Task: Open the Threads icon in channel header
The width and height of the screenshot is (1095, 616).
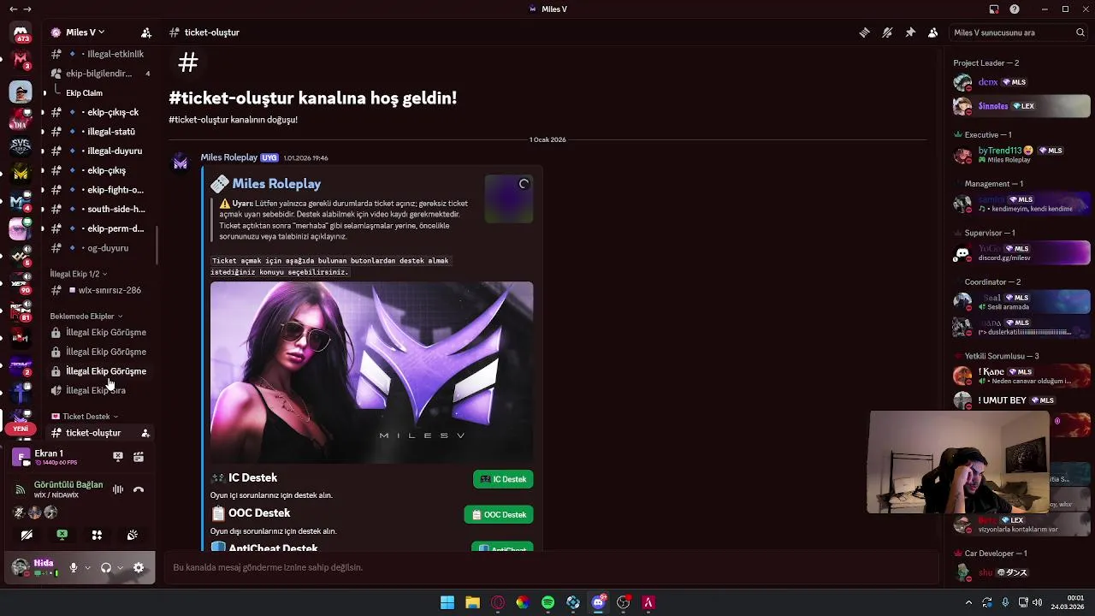Action: 864,33
